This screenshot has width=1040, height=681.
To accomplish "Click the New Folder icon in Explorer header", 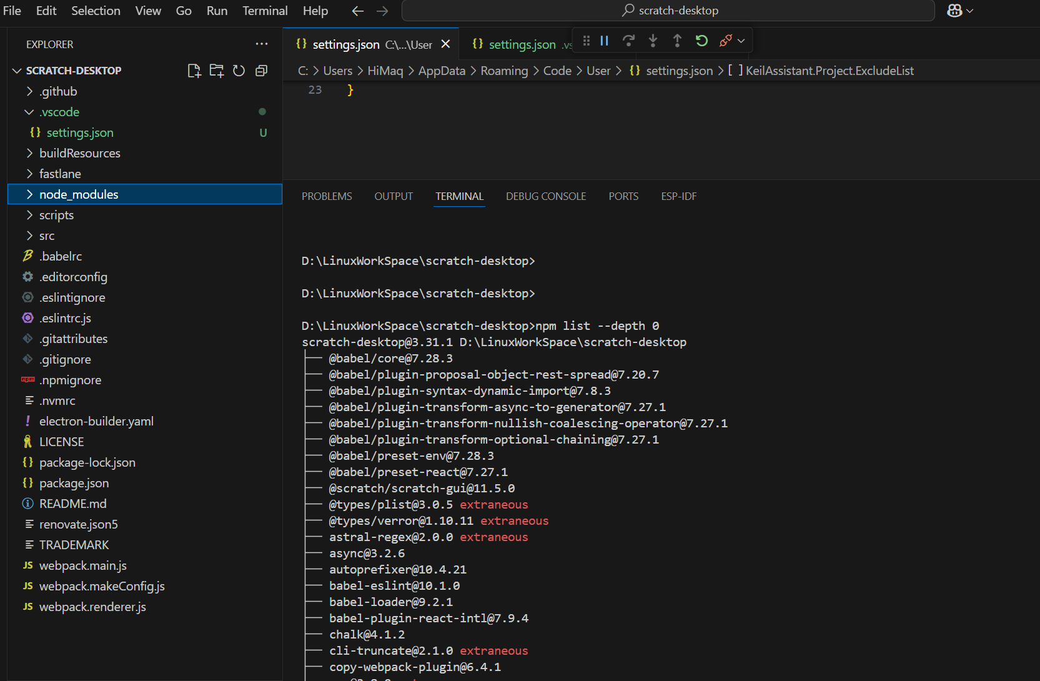I will pyautogui.click(x=217, y=71).
